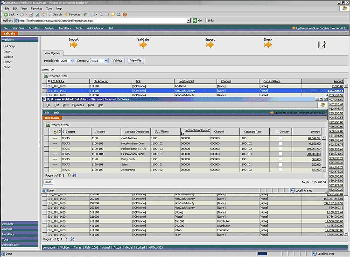Click the Discuss yellow note icon

tap(113, 14)
